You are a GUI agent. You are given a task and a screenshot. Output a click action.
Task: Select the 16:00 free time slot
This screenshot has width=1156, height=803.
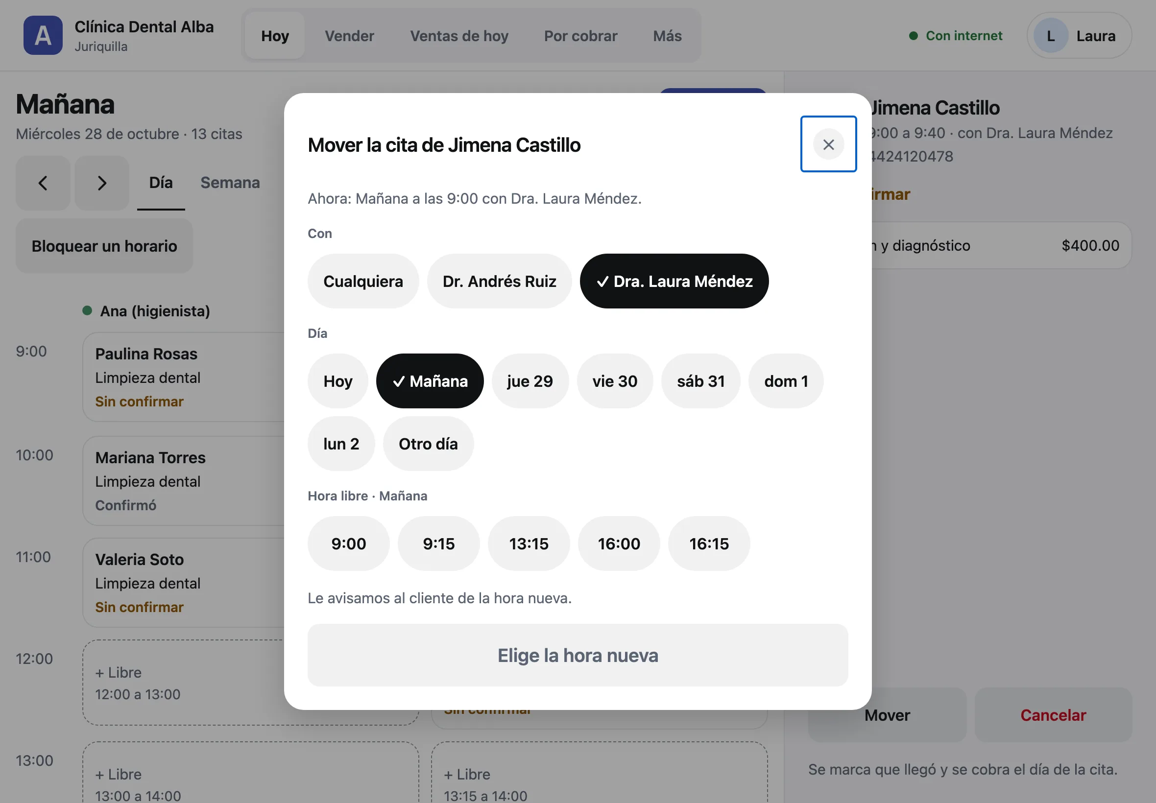click(619, 543)
